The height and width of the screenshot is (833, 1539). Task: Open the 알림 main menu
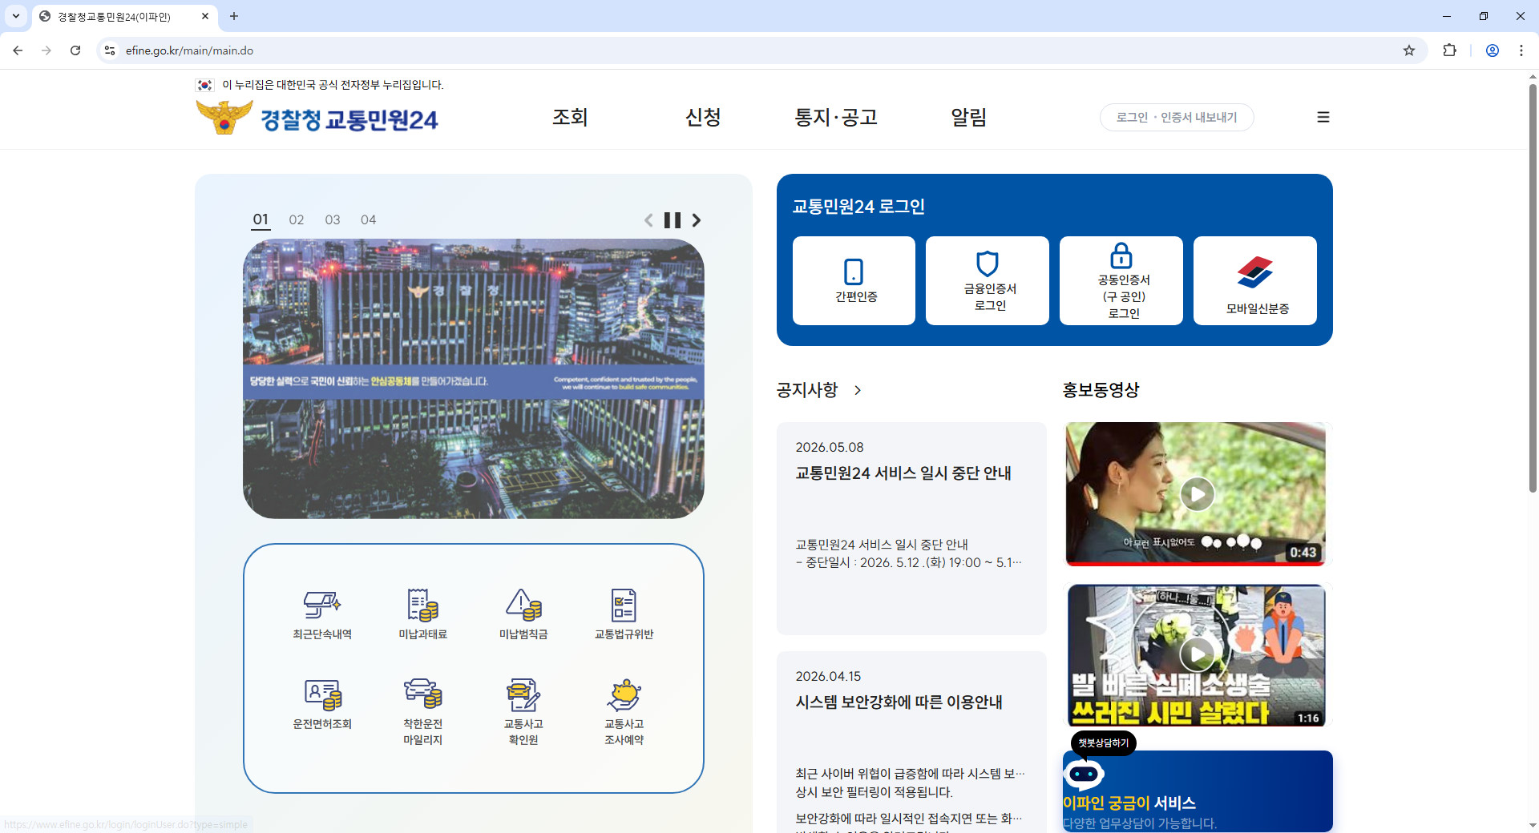[969, 117]
